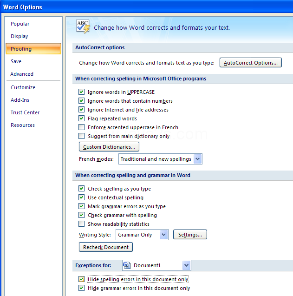Click the 'Writing Style:' label
The height and width of the screenshot is (296, 293).
click(95, 235)
